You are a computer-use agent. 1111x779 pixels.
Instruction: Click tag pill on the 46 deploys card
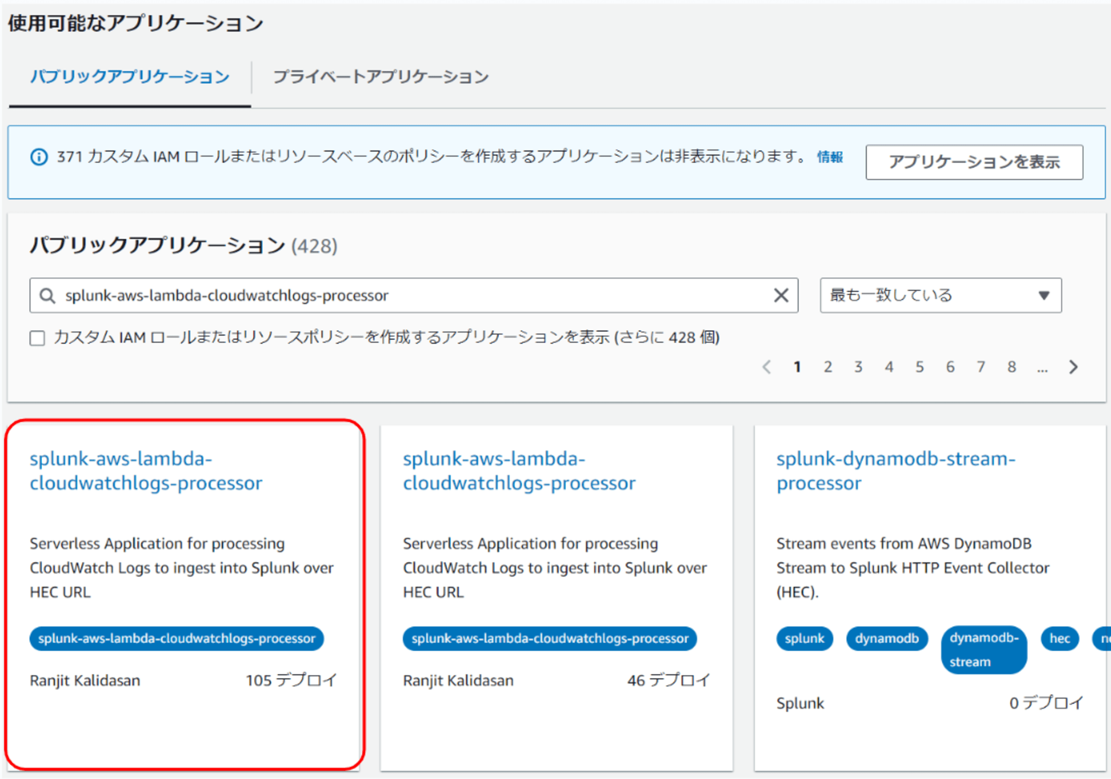click(x=550, y=639)
